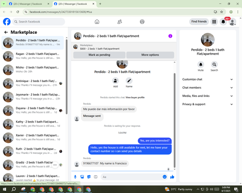
Task: Click the Add people icon
Action: point(116,81)
